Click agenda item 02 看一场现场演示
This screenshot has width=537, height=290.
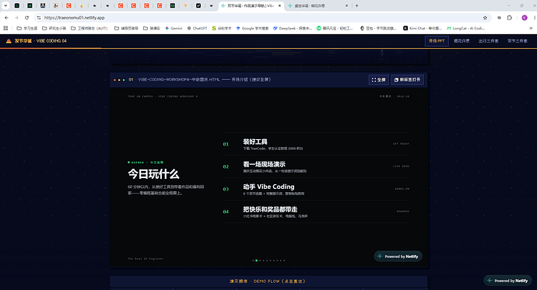[316, 166]
